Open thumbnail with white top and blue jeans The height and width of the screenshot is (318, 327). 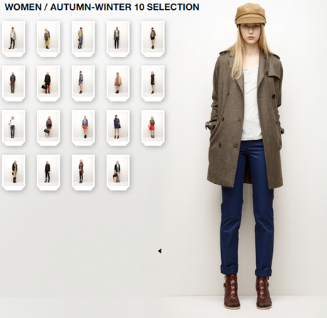[x=14, y=128]
